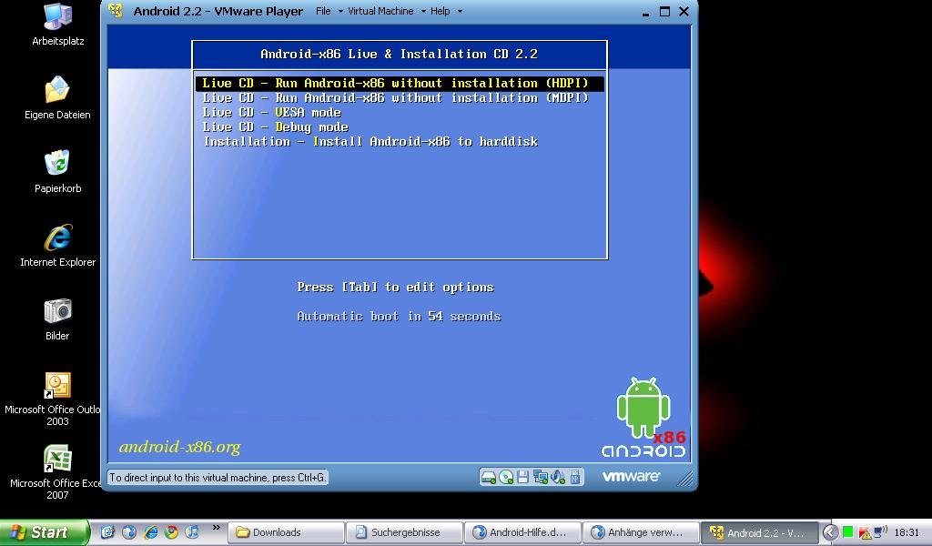Launch iTunes from quick launch

(192, 532)
